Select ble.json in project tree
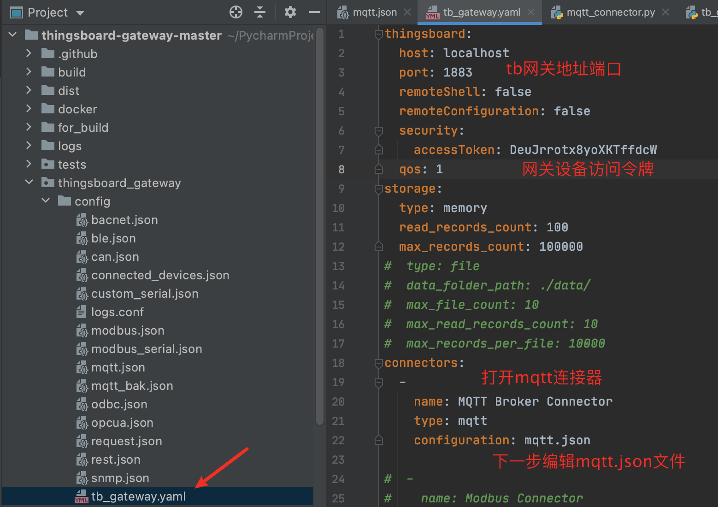This screenshot has width=718, height=507. tap(113, 238)
